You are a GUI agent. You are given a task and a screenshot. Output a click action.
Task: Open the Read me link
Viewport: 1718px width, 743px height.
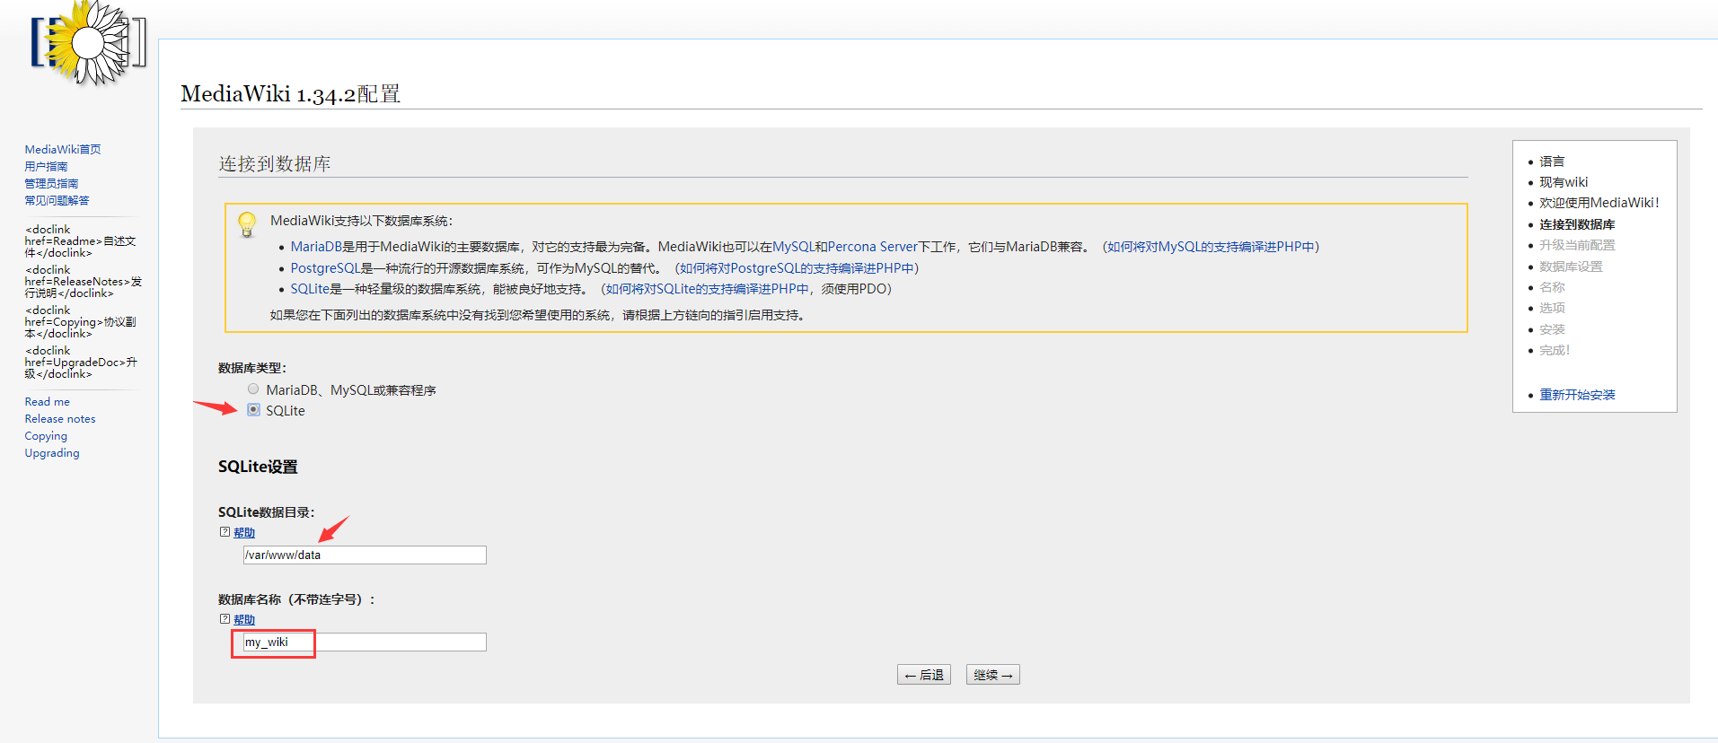(47, 402)
